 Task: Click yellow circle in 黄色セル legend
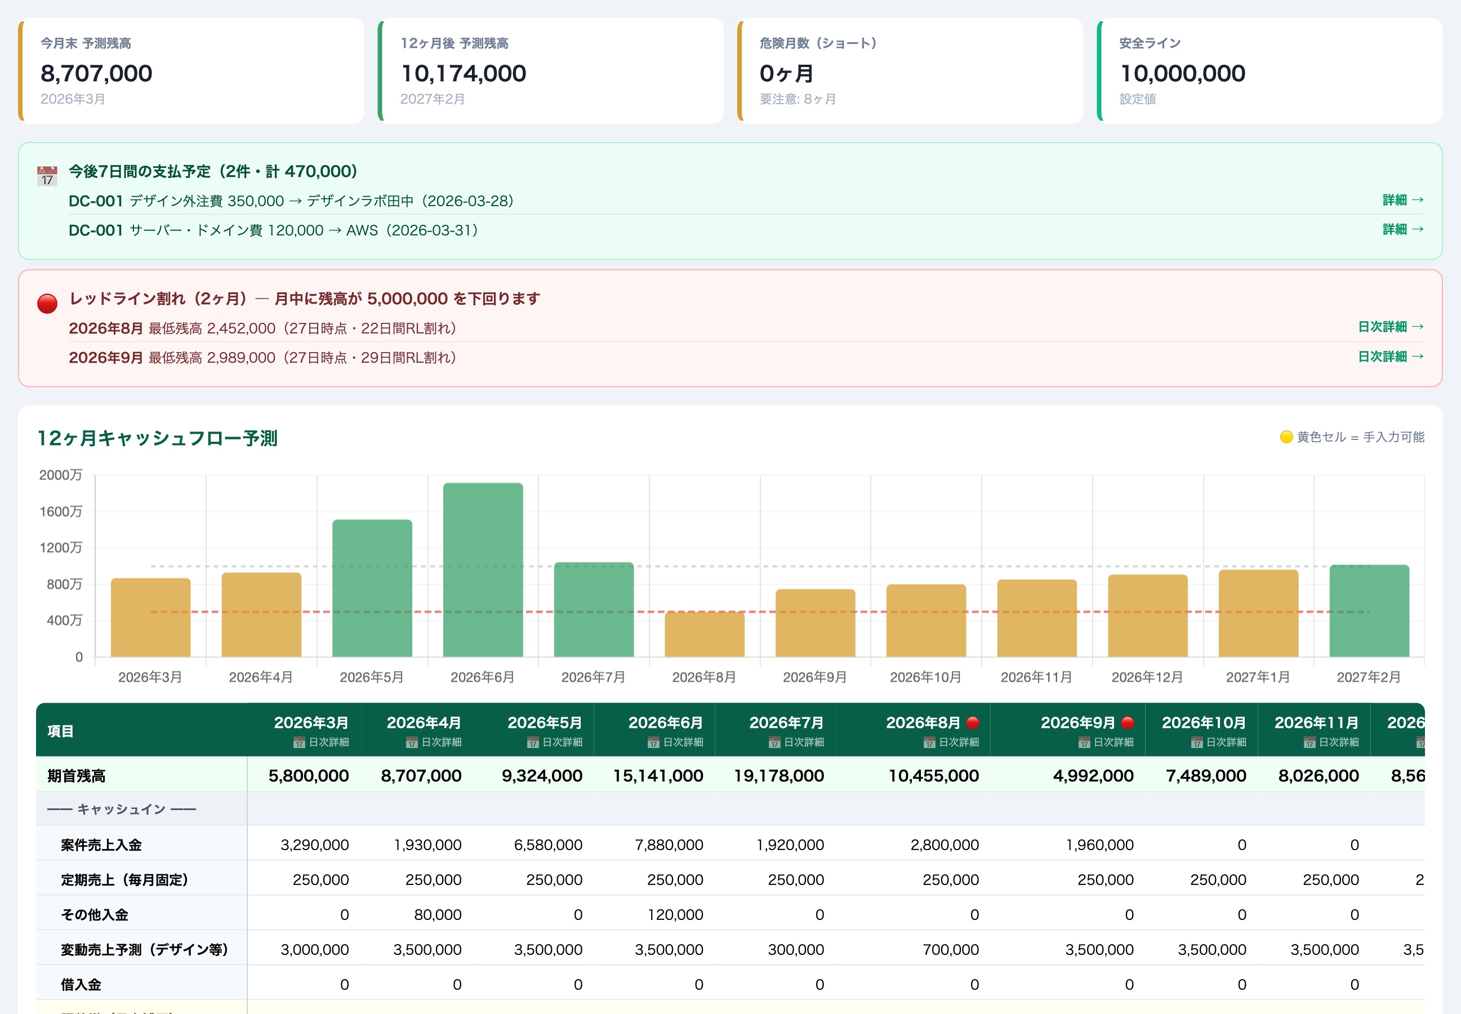click(x=1286, y=437)
